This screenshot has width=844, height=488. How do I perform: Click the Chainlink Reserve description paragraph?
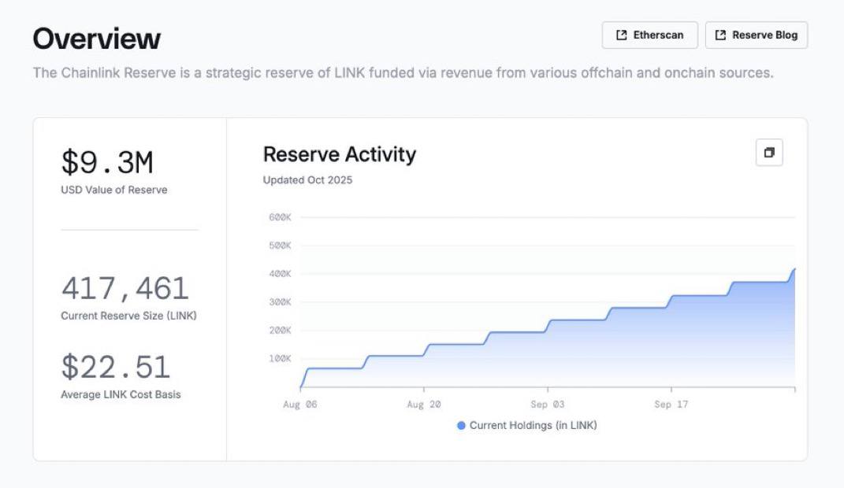click(x=403, y=73)
